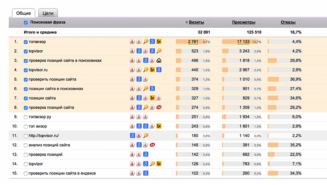Click the phrase проверка позиций сайта в поисковиках
The width and height of the screenshot is (327, 185).
tap(65, 60)
